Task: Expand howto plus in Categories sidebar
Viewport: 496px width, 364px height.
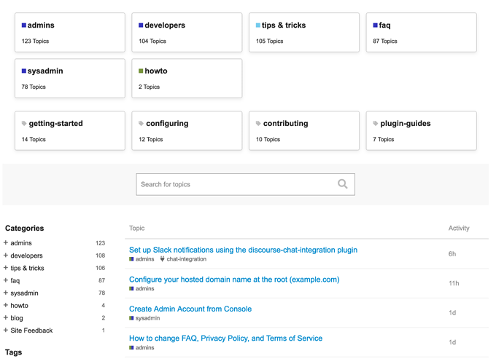Action: pyautogui.click(x=6, y=305)
